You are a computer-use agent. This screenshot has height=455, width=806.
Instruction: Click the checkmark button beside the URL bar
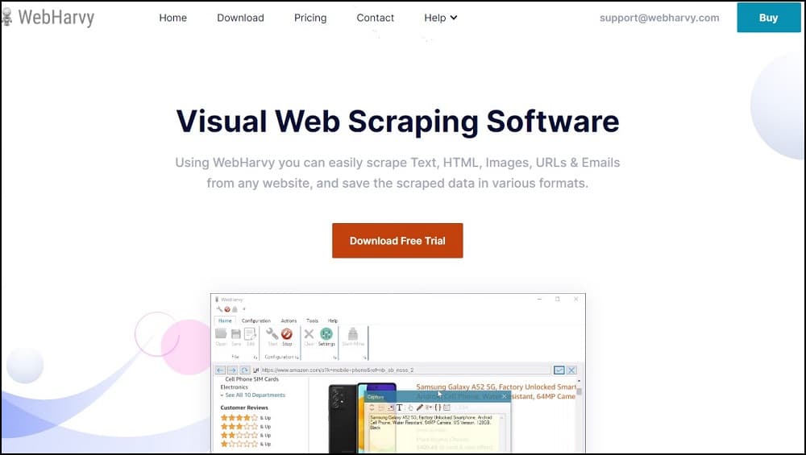click(x=559, y=370)
